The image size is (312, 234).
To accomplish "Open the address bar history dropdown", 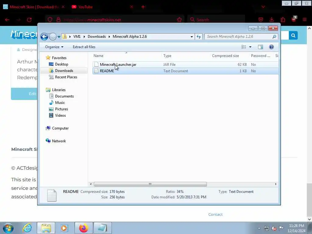I will pyautogui.click(x=192, y=37).
